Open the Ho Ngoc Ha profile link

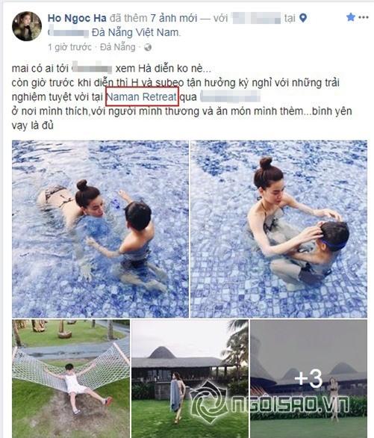tap(77, 18)
